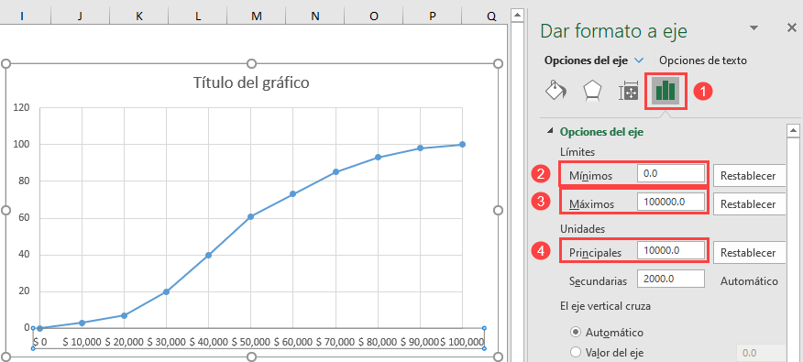803x362 pixels.
Task: Click the format pane scroll up arrow
Action: pyautogui.click(x=793, y=130)
